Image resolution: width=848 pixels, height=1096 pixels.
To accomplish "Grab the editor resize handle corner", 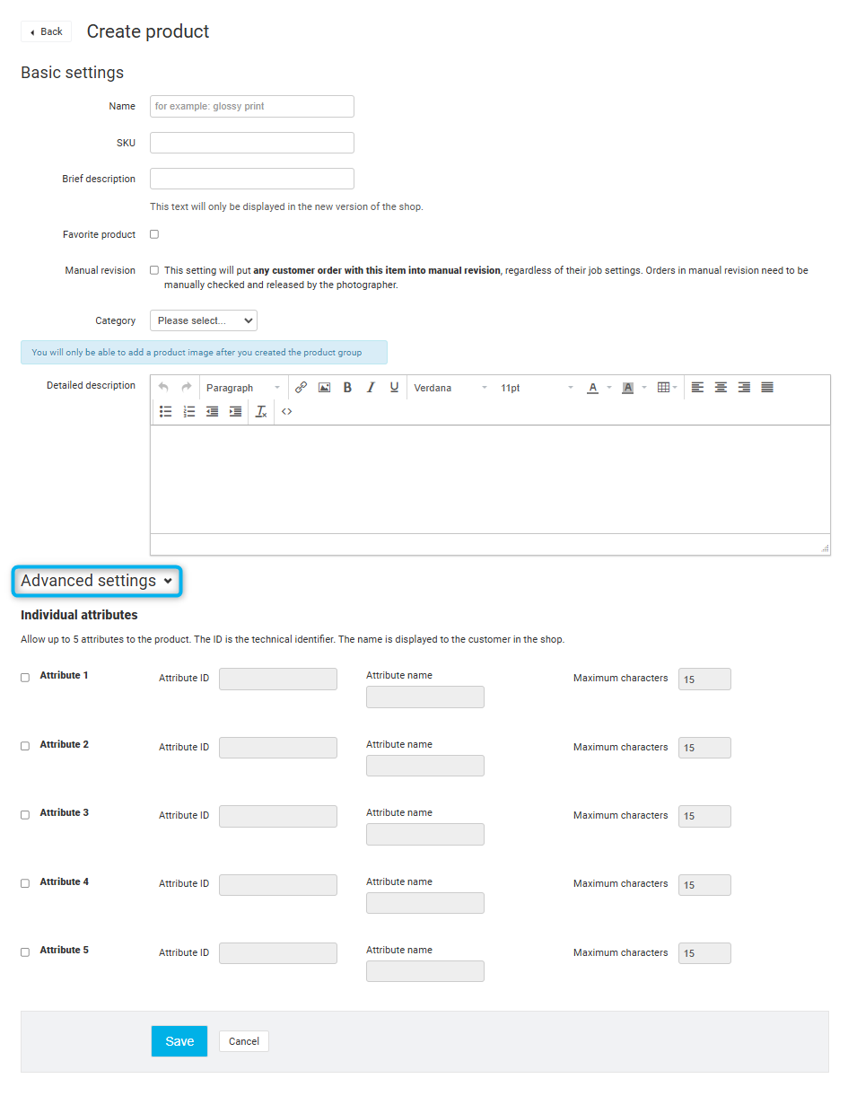I will pos(825,548).
